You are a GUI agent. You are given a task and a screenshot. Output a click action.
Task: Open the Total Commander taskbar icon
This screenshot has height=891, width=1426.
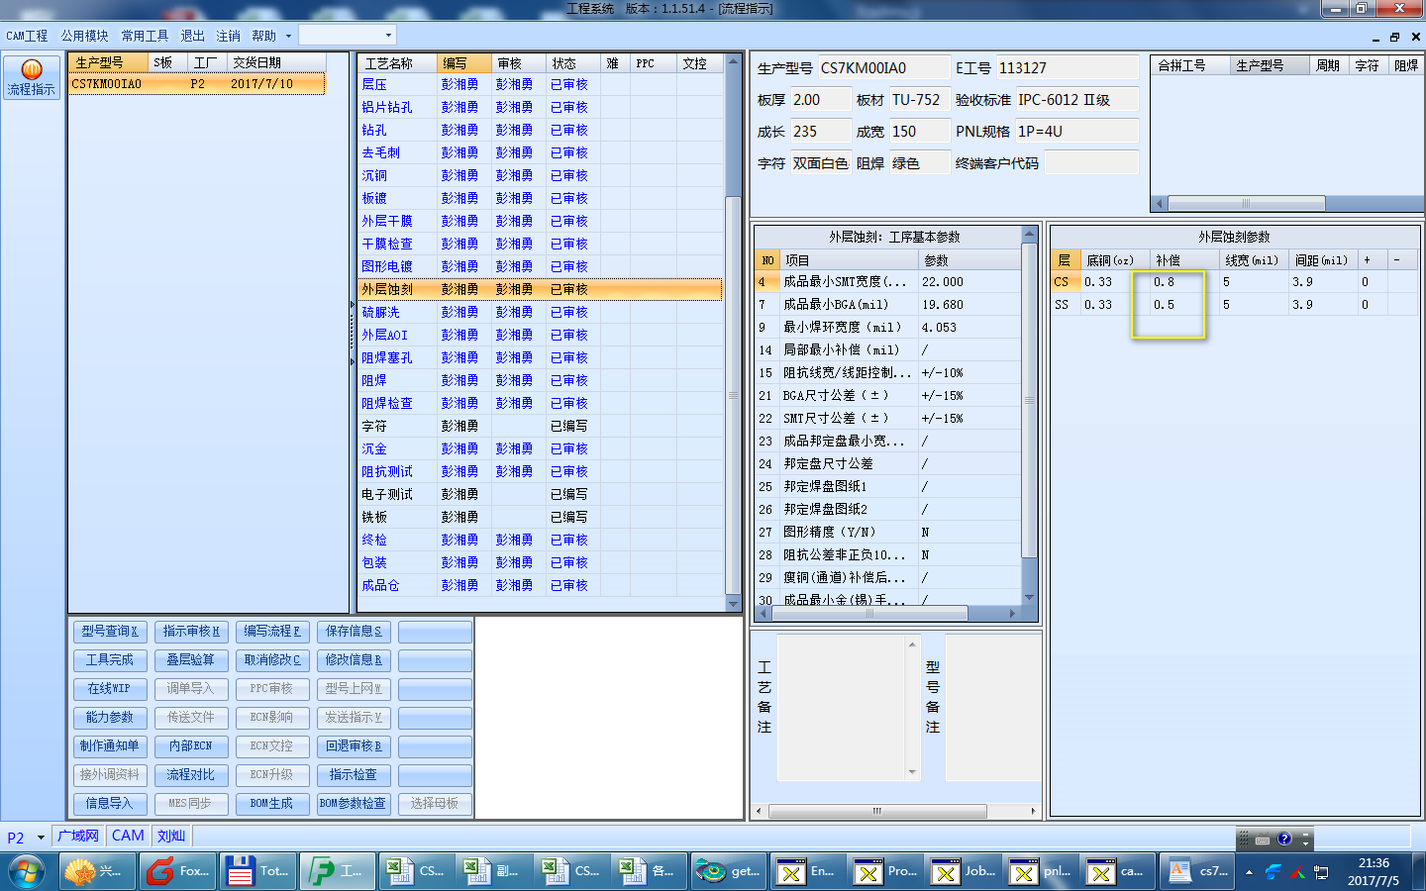pyautogui.click(x=255, y=872)
